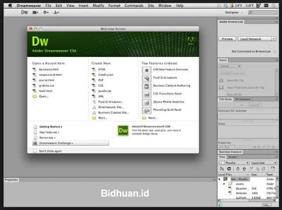Open the Pluralist site dropdown in Files panel
The height and width of the screenshot is (210, 282).
point(234,163)
